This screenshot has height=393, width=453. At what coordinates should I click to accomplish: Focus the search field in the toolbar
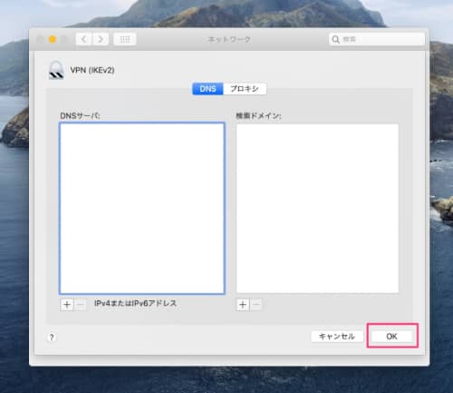point(377,39)
